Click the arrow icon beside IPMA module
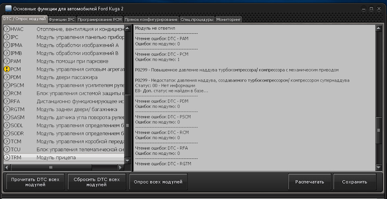387x199 pixels. [7, 45]
